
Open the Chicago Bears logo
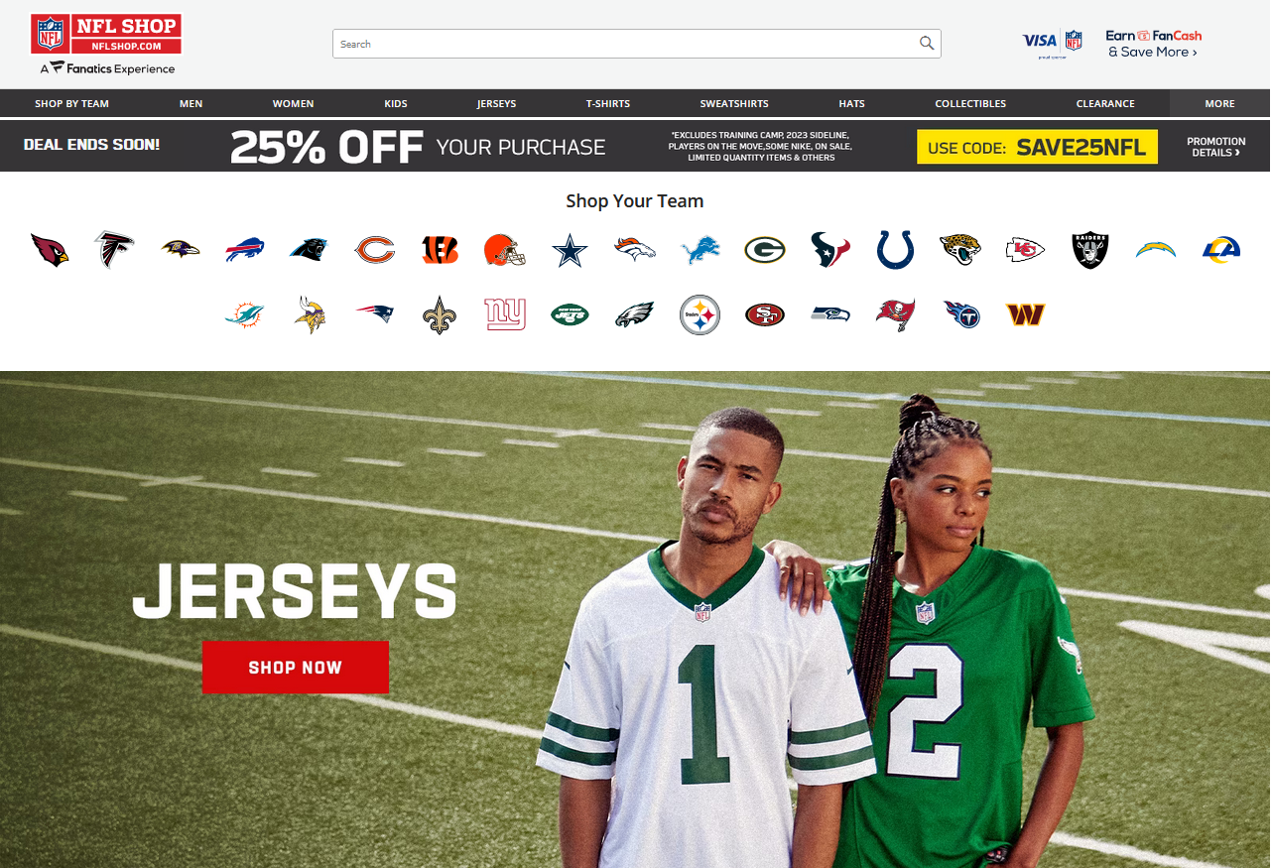point(375,250)
